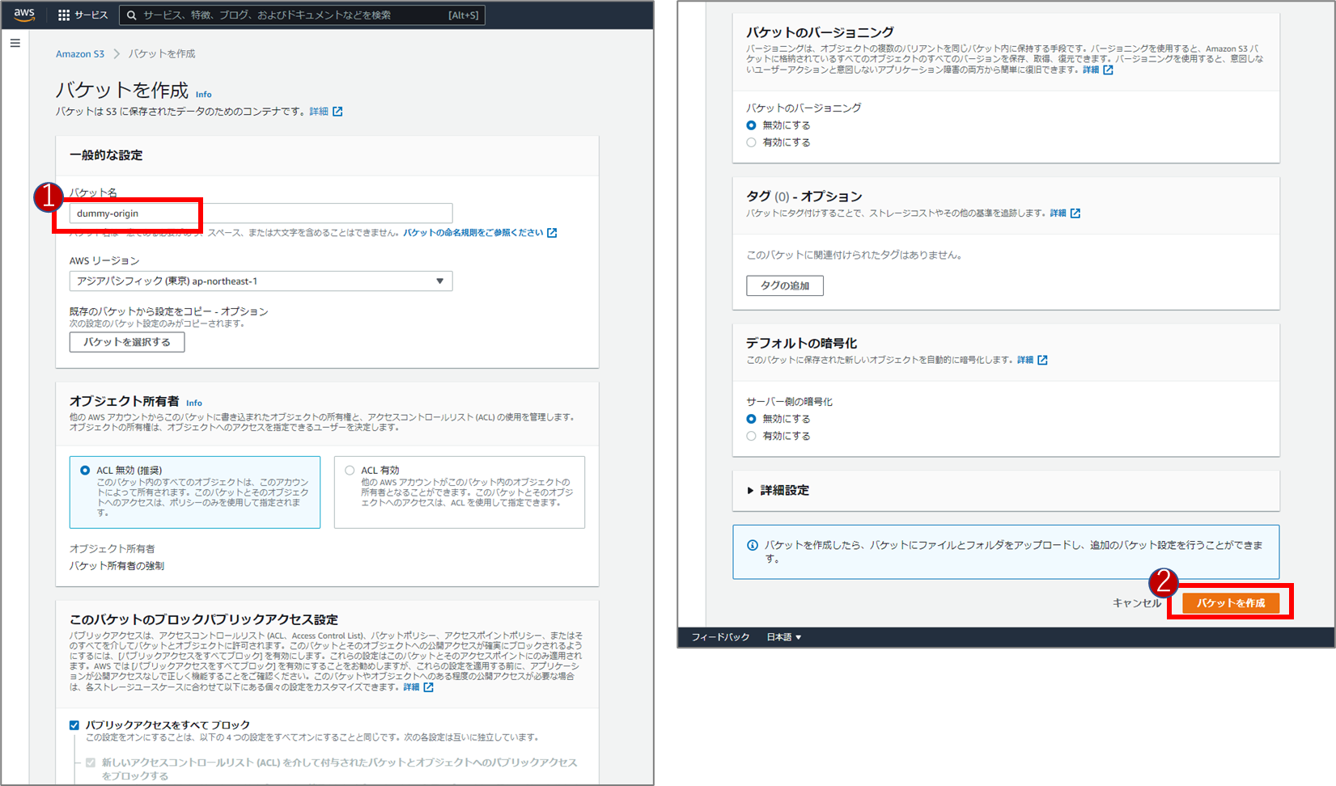Click external link icon by default encryption details
The height and width of the screenshot is (786, 1336).
pos(1042,360)
